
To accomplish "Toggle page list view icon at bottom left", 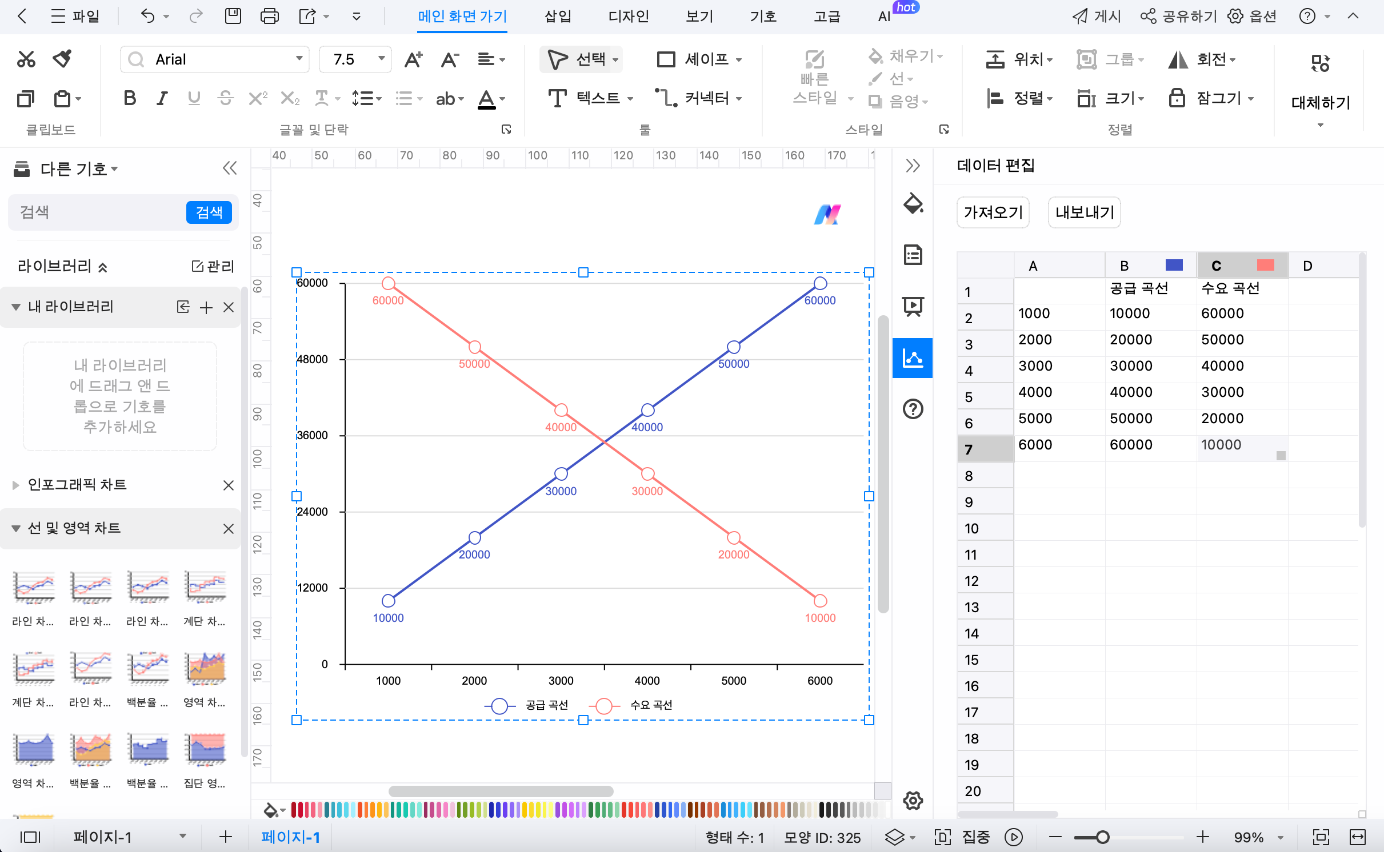I will [30, 837].
